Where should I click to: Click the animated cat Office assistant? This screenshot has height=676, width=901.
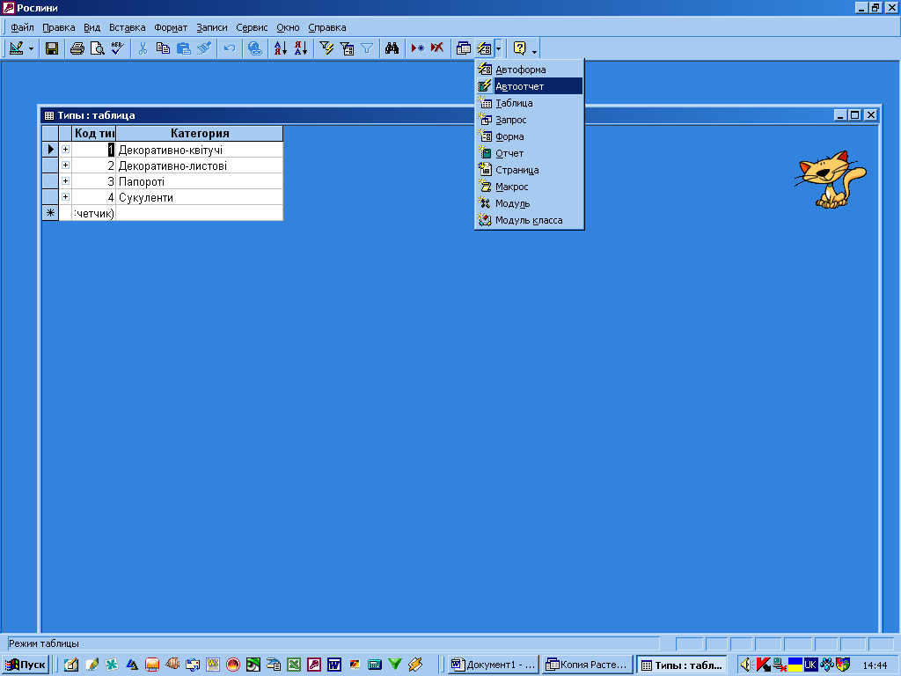tap(831, 180)
